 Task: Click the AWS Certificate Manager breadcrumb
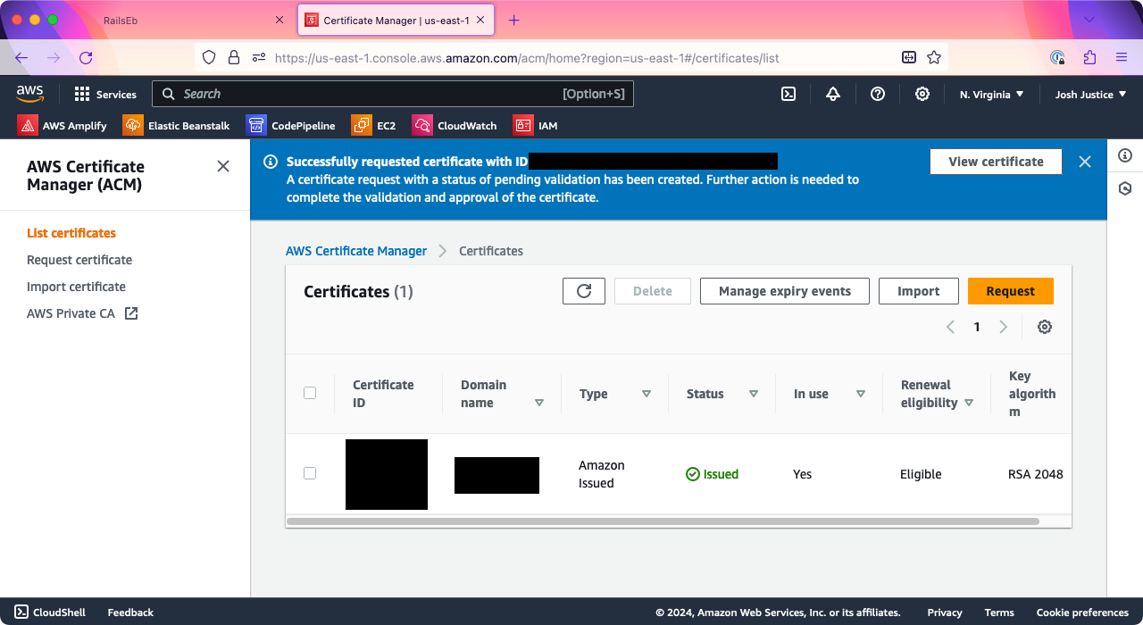click(356, 251)
